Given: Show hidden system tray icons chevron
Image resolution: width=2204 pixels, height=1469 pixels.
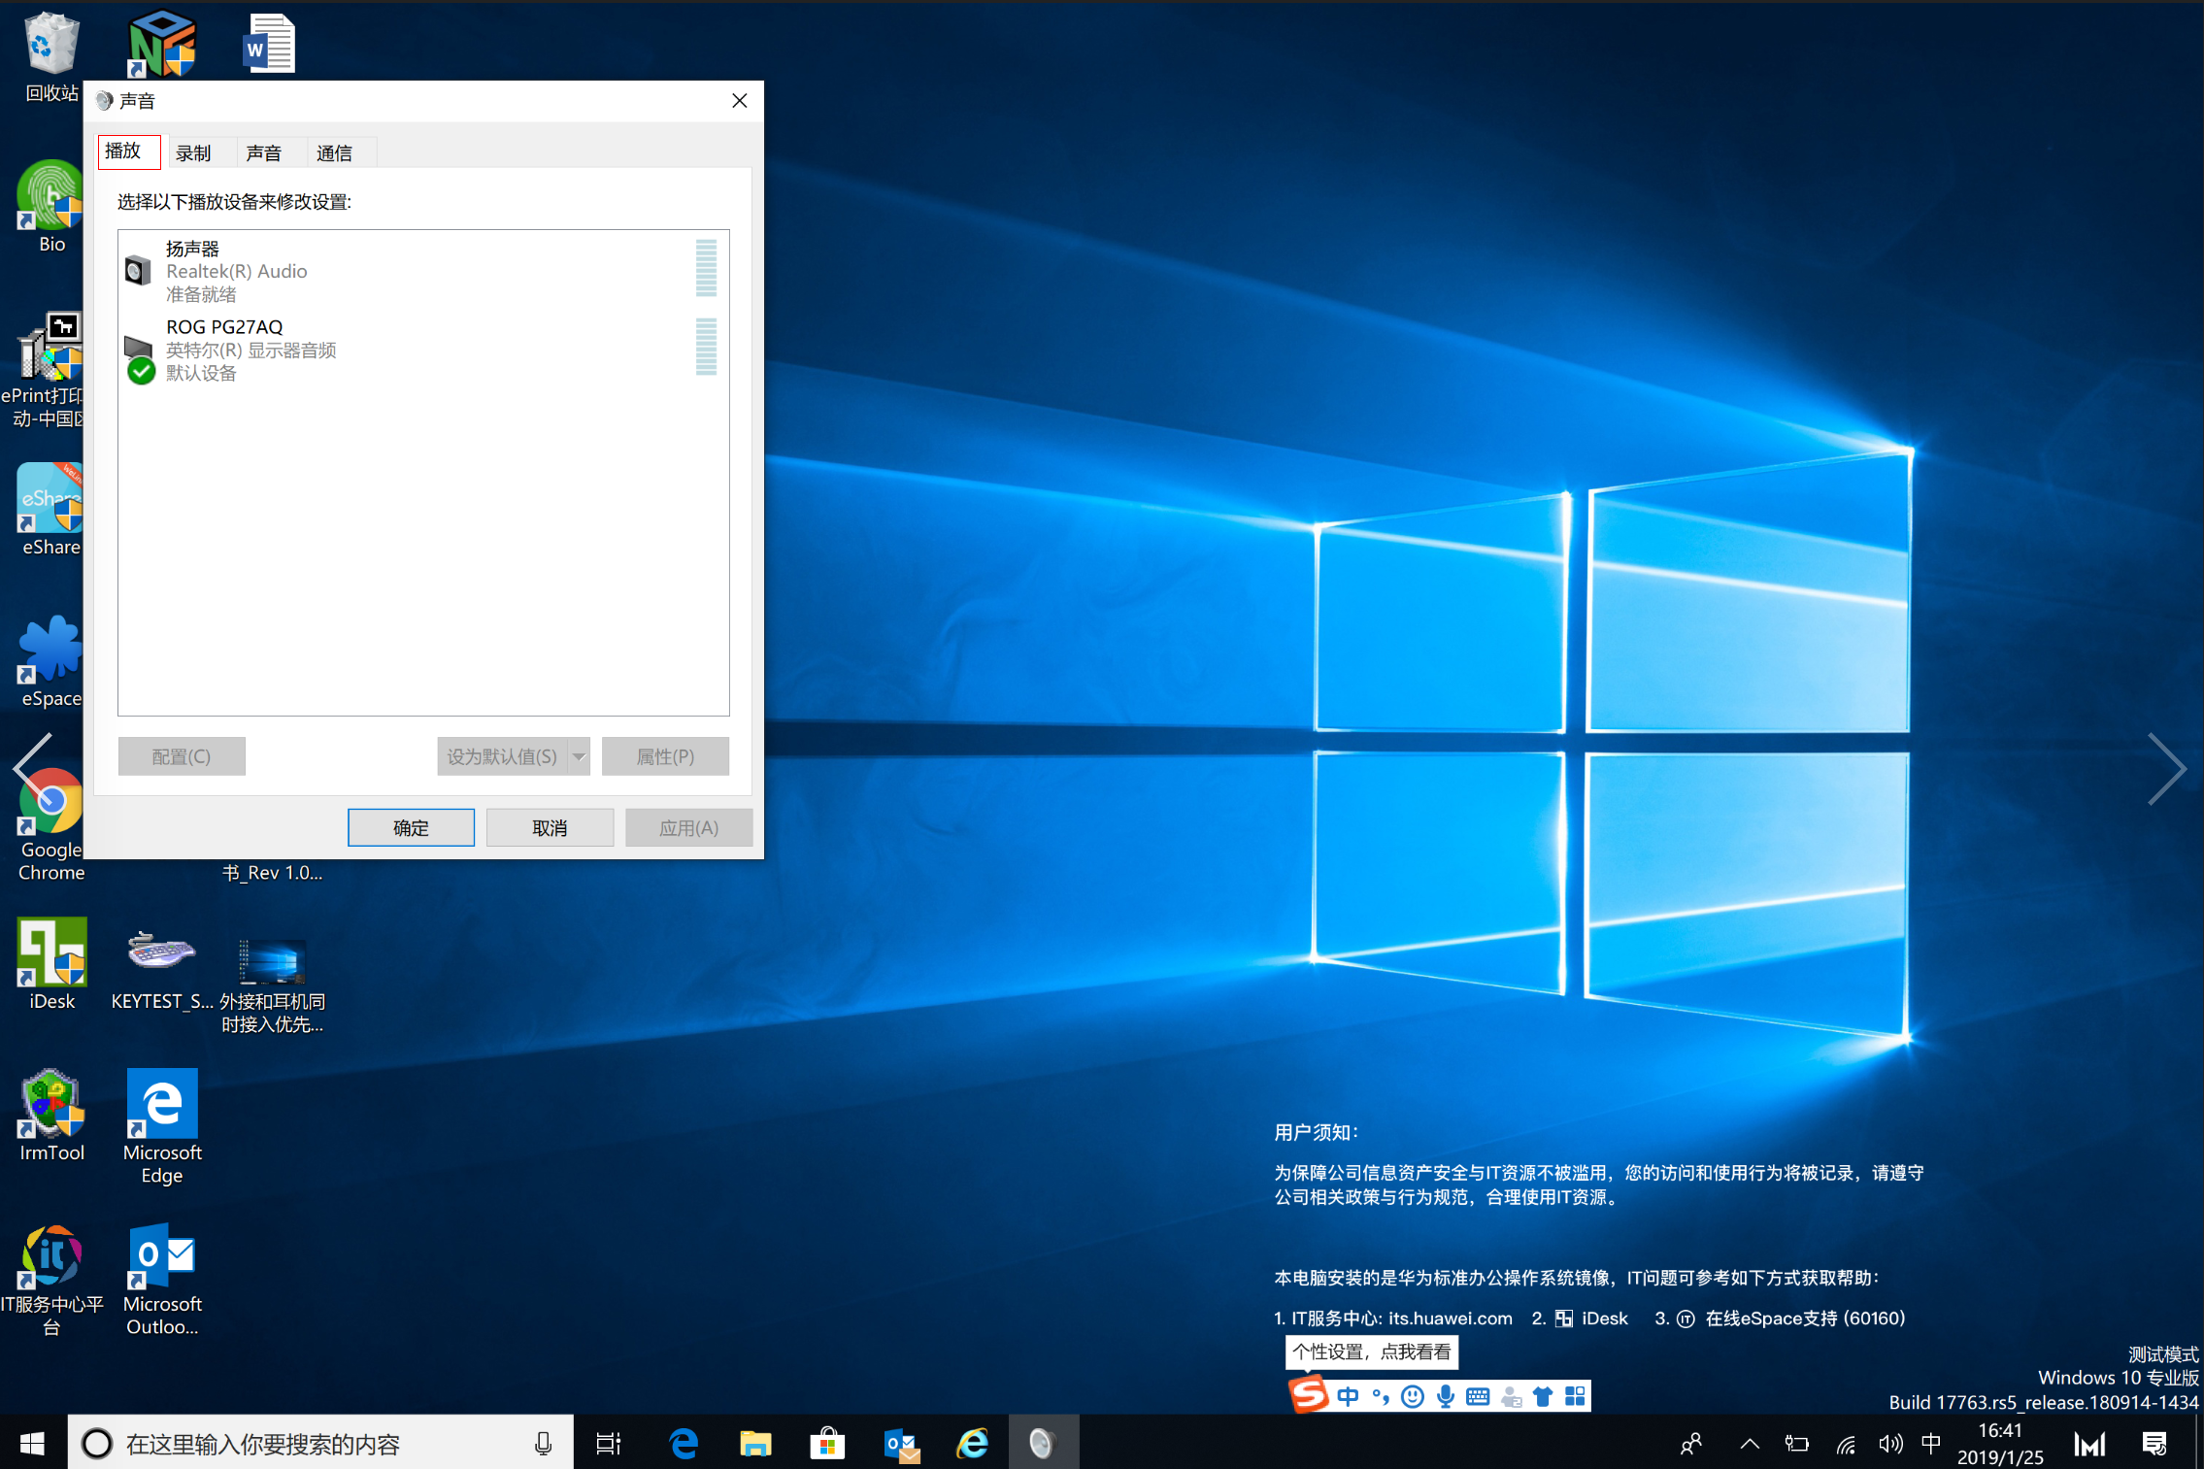Looking at the screenshot, I should click(1750, 1444).
